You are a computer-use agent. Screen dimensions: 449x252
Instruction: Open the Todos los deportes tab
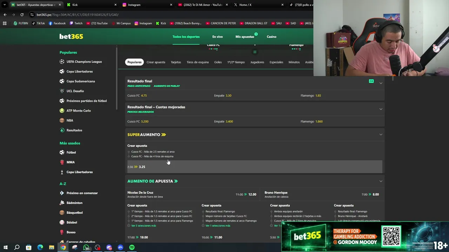click(x=186, y=37)
